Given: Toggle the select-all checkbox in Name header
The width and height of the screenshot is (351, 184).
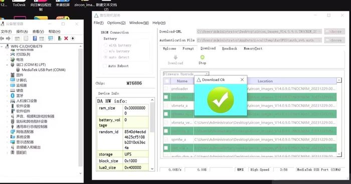Looking at the screenshot, I should (167, 81).
